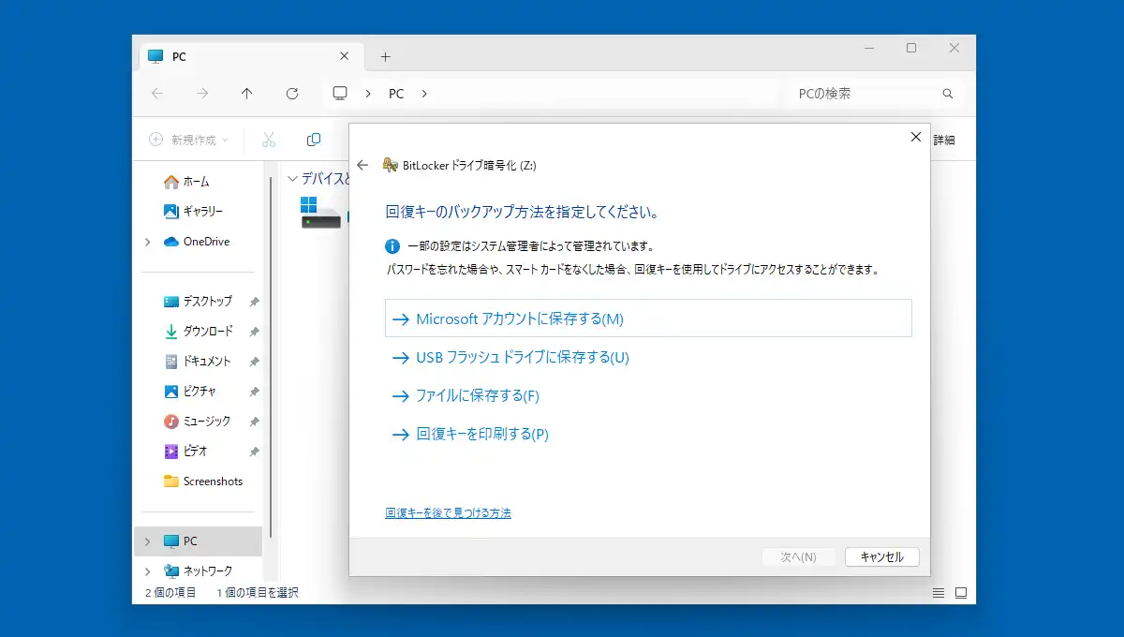
Task: Expand the OneDrive tree node
Action: 148,242
